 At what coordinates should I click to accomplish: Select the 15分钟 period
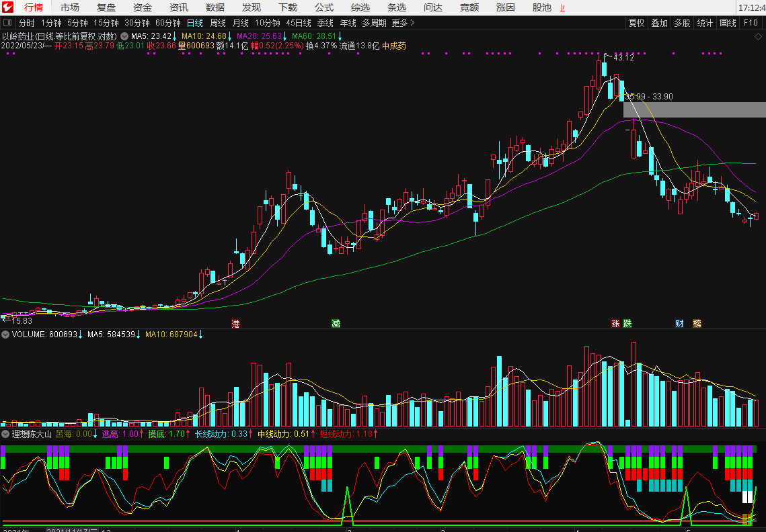tap(106, 23)
